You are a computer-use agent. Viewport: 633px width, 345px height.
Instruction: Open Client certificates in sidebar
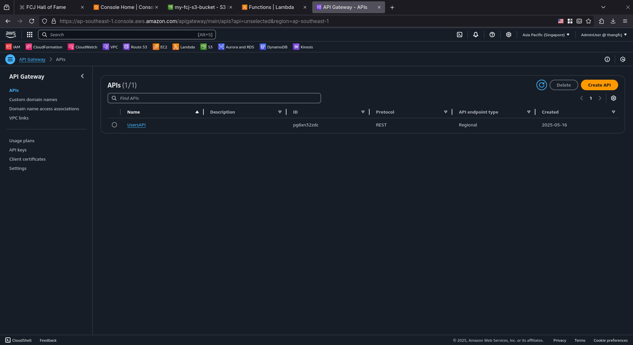pos(27,159)
